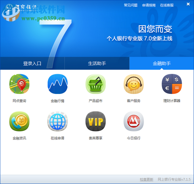Open the 今日招行 bank logo icon

point(134,121)
